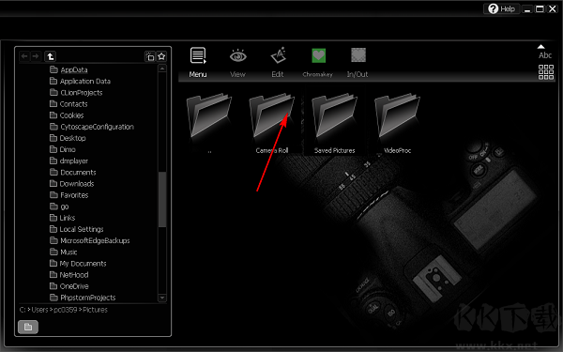Click the folder tree scrollbar thumb
The width and height of the screenshot is (563, 352).
162,199
